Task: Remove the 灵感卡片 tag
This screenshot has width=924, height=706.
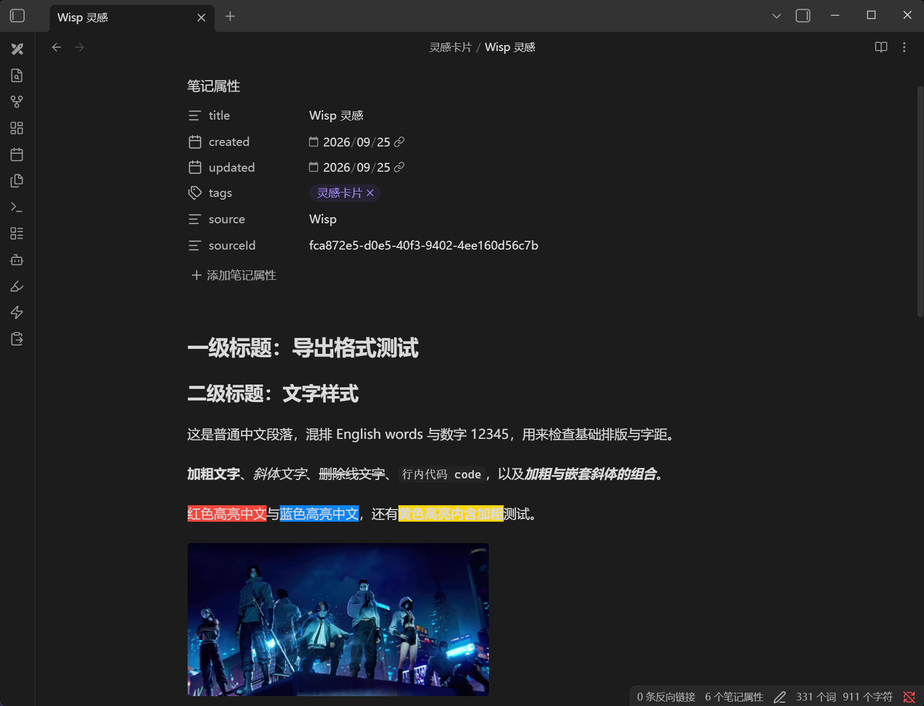Action: click(370, 193)
